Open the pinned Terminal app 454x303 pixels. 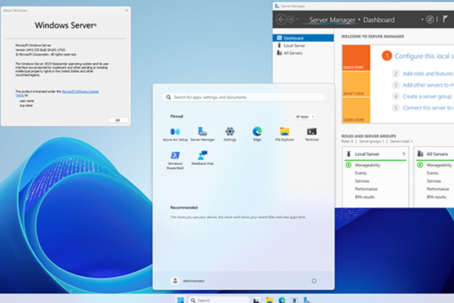pyautogui.click(x=312, y=132)
